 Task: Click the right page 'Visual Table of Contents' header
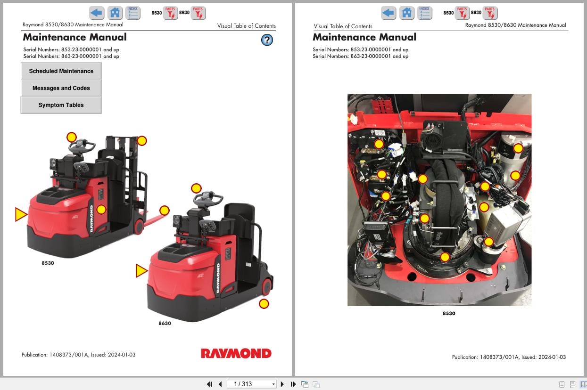pyautogui.click(x=343, y=26)
